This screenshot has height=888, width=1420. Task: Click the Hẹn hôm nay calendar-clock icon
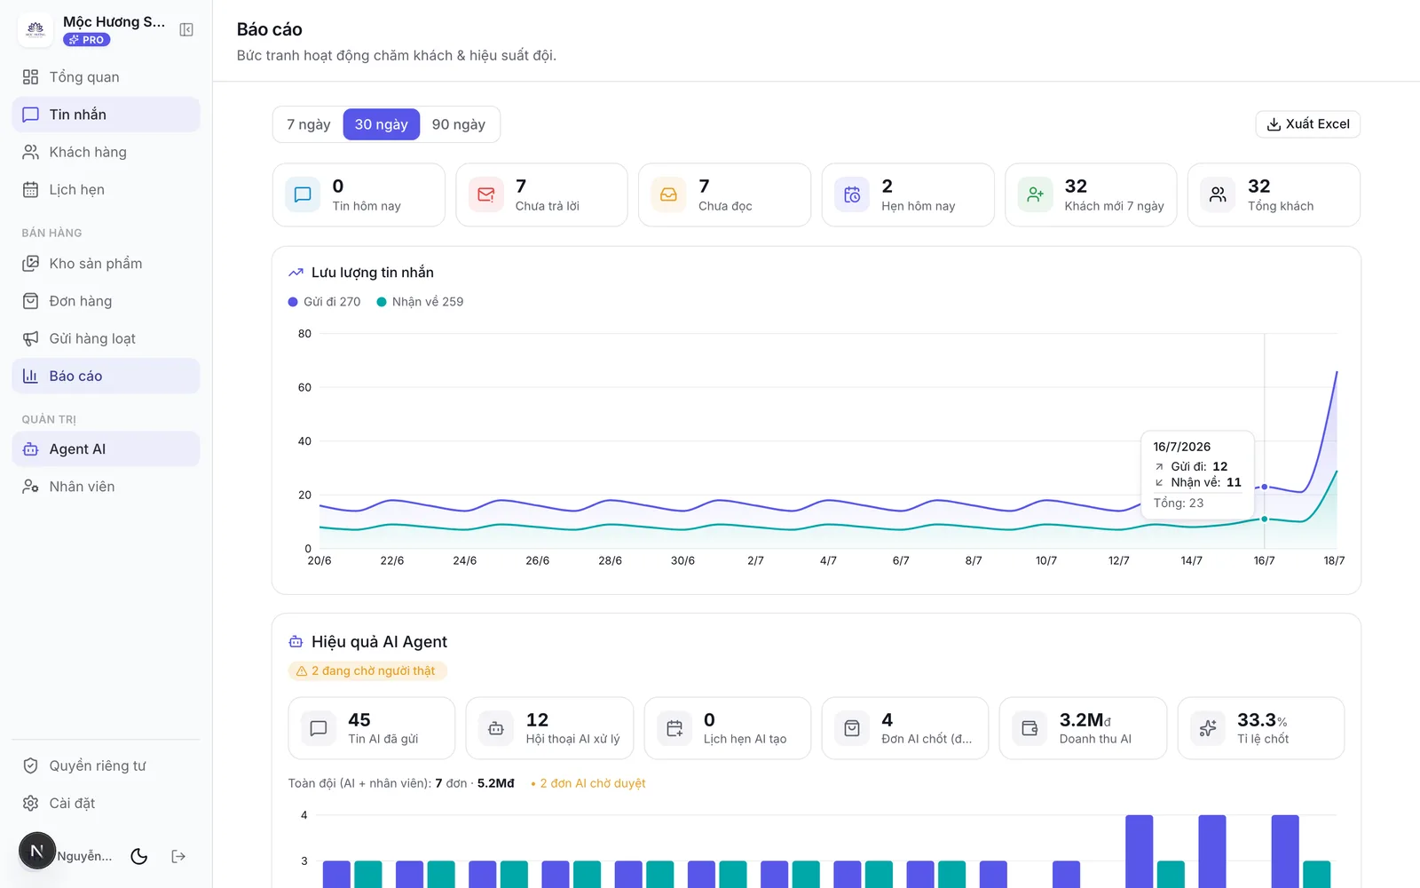click(x=852, y=194)
